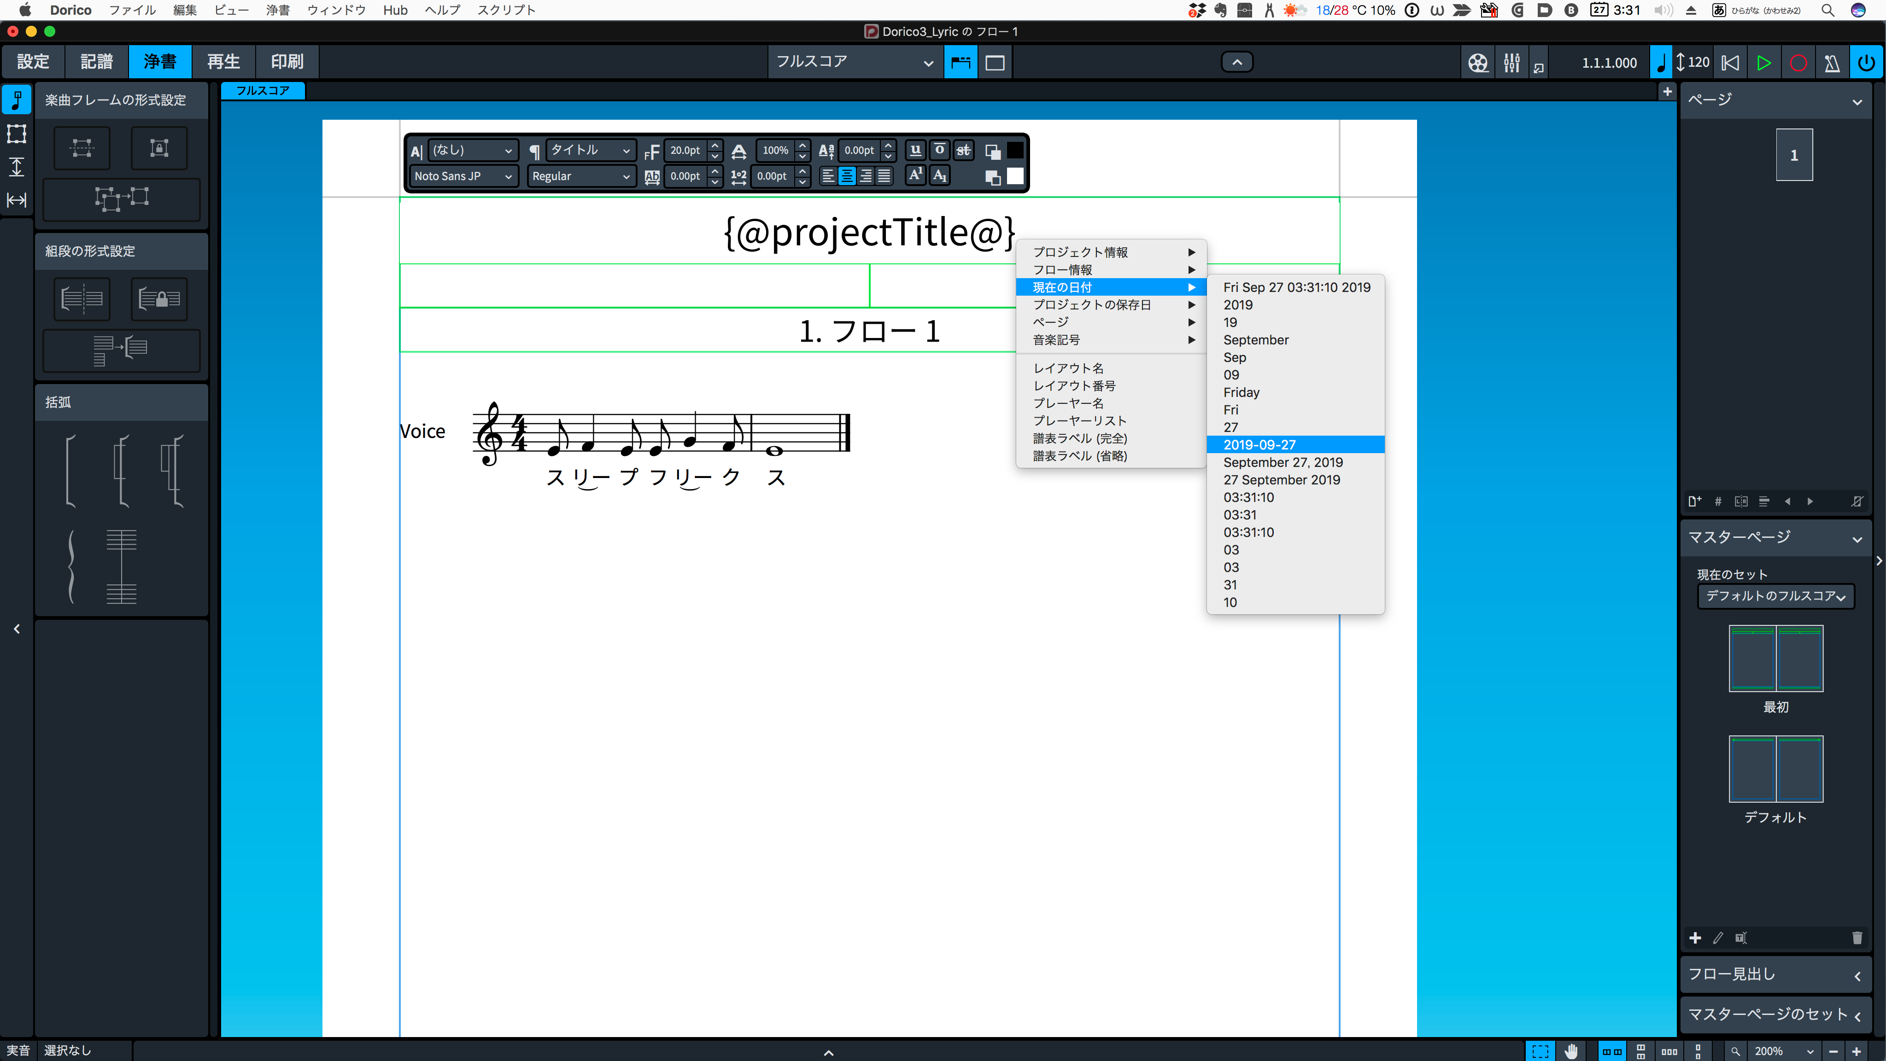Open プロジェクト情報 submenu
The image size is (1886, 1061).
click(x=1111, y=252)
